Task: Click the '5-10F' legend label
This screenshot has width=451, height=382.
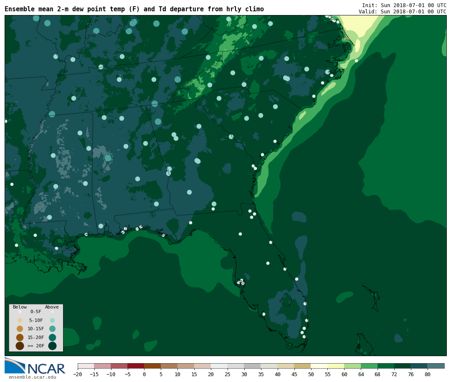Action: click(x=36, y=320)
